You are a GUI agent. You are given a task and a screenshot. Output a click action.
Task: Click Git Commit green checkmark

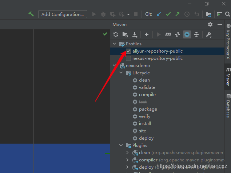point(168,14)
